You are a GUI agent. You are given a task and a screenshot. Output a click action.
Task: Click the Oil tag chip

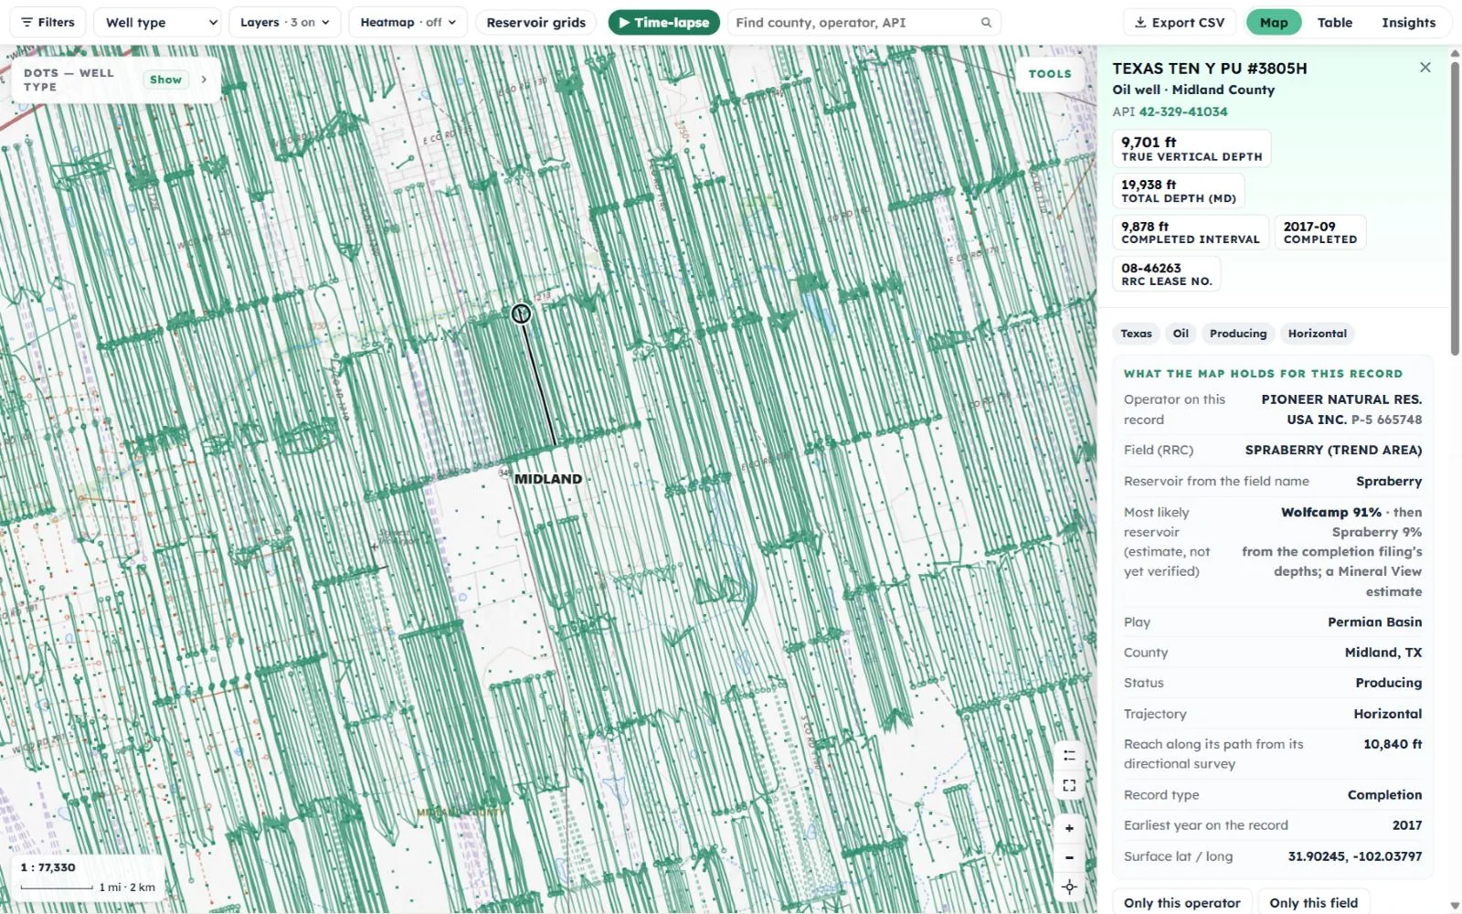point(1181,334)
